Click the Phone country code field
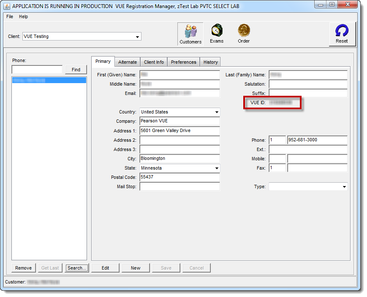 (277, 140)
